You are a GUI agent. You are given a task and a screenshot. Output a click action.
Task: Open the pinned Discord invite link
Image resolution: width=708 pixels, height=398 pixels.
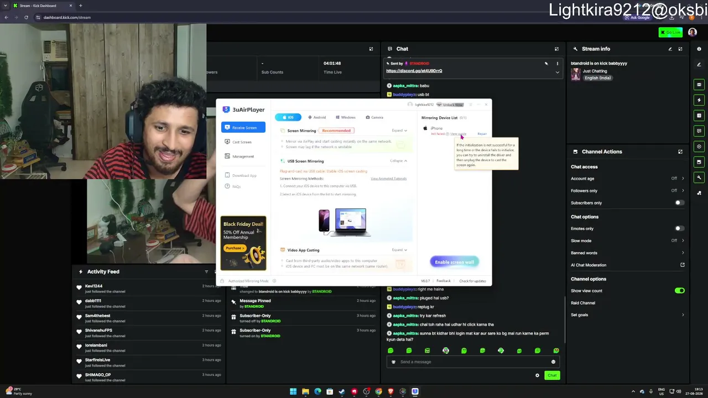414,71
